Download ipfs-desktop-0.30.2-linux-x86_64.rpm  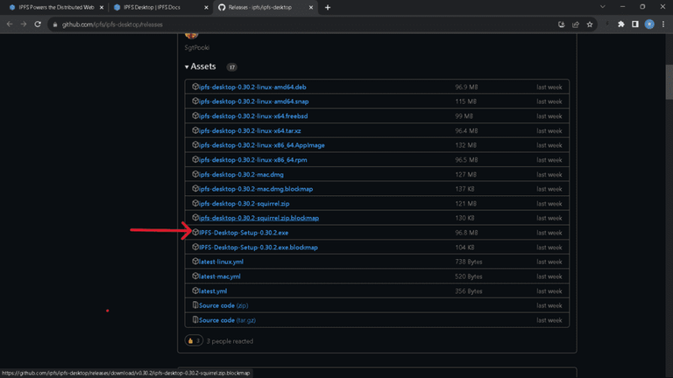[252, 160]
